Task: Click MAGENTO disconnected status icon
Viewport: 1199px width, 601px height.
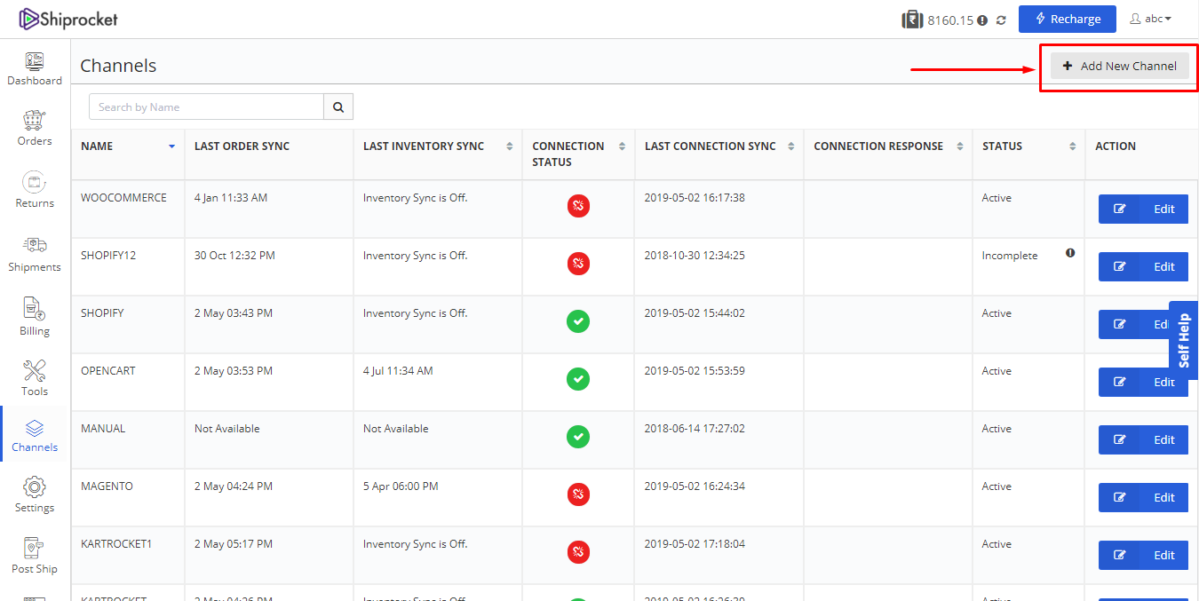Action: (x=578, y=494)
